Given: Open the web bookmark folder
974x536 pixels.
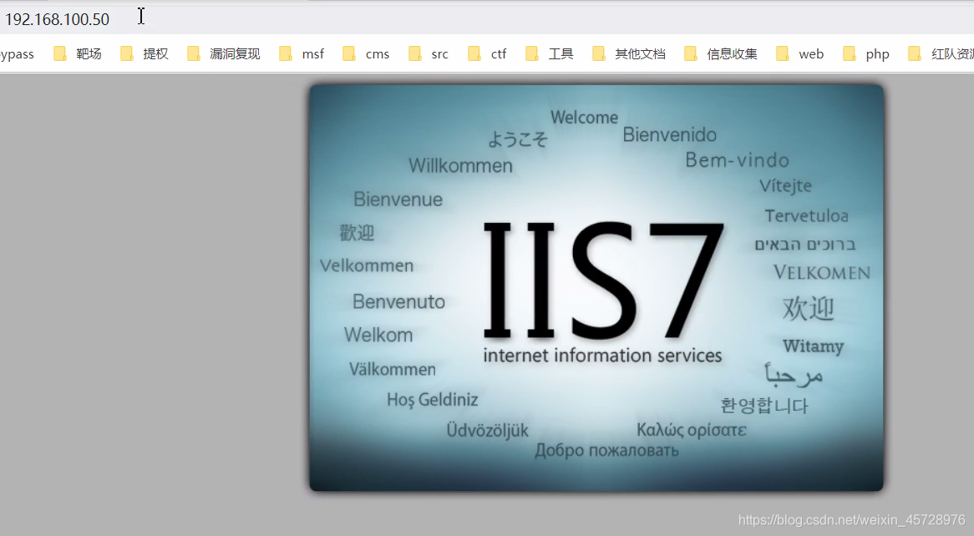Looking at the screenshot, I should point(800,54).
